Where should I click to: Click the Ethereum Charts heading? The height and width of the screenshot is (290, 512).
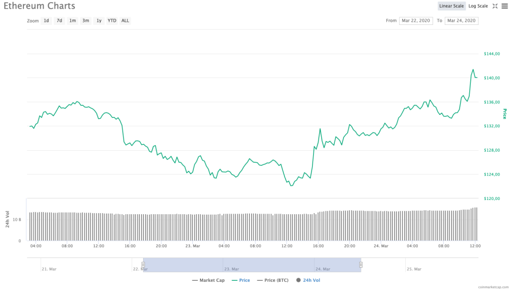[x=39, y=6]
